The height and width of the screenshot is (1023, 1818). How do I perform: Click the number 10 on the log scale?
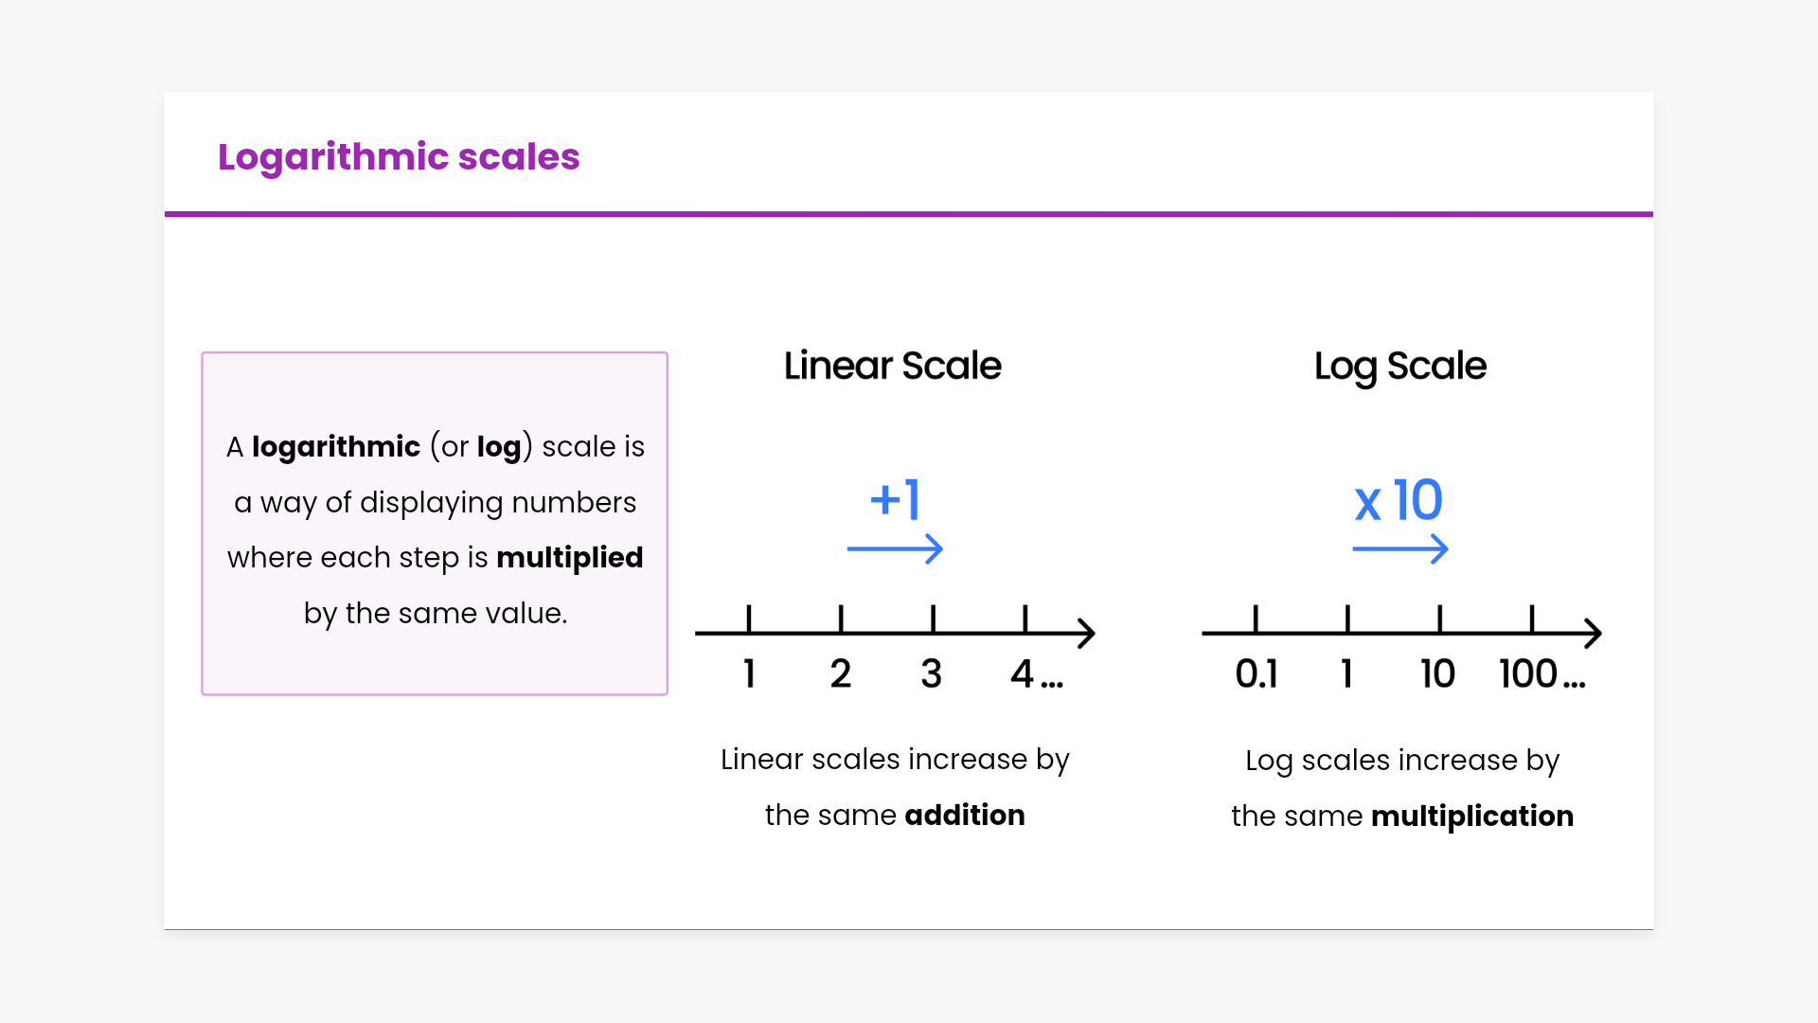coord(1437,674)
